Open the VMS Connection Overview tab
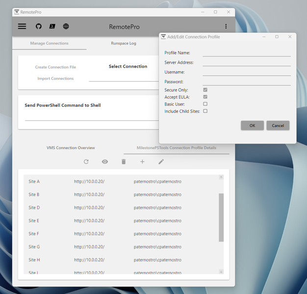The width and height of the screenshot is (307, 294). pos(71,147)
